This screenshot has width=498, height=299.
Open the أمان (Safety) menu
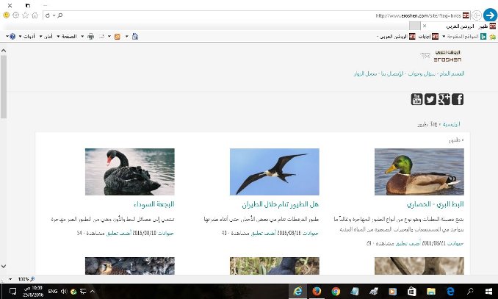click(x=48, y=36)
